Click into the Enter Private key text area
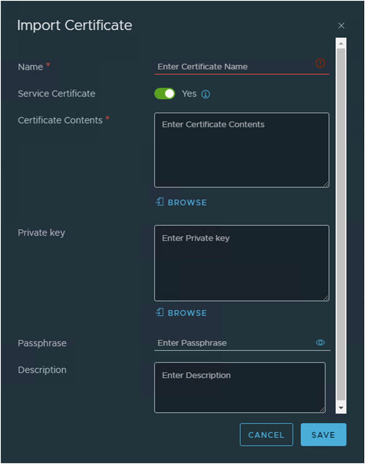 tap(242, 263)
